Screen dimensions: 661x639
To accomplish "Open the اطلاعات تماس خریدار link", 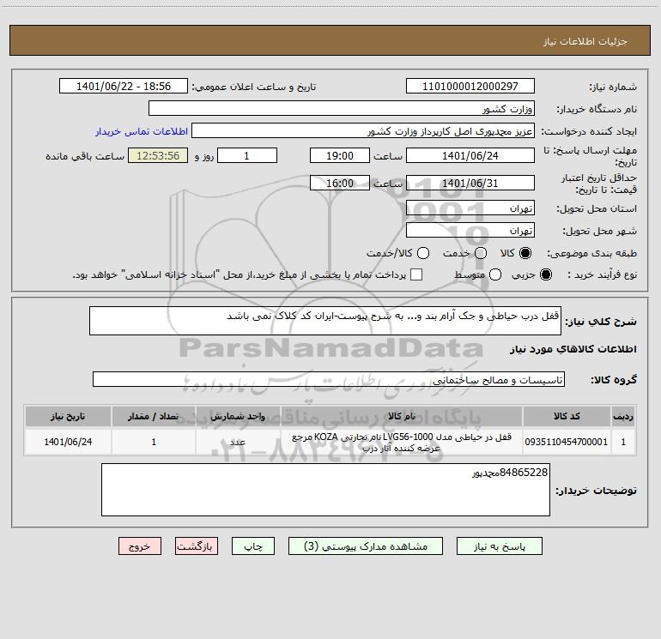I will pyautogui.click(x=142, y=131).
